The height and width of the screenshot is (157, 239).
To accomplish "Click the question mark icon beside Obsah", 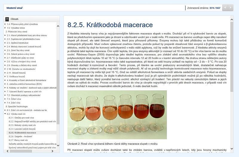I will click(7, 19).
